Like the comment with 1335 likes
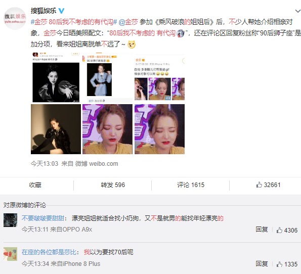The width and height of the screenshot is (301, 274). [x=287, y=264]
